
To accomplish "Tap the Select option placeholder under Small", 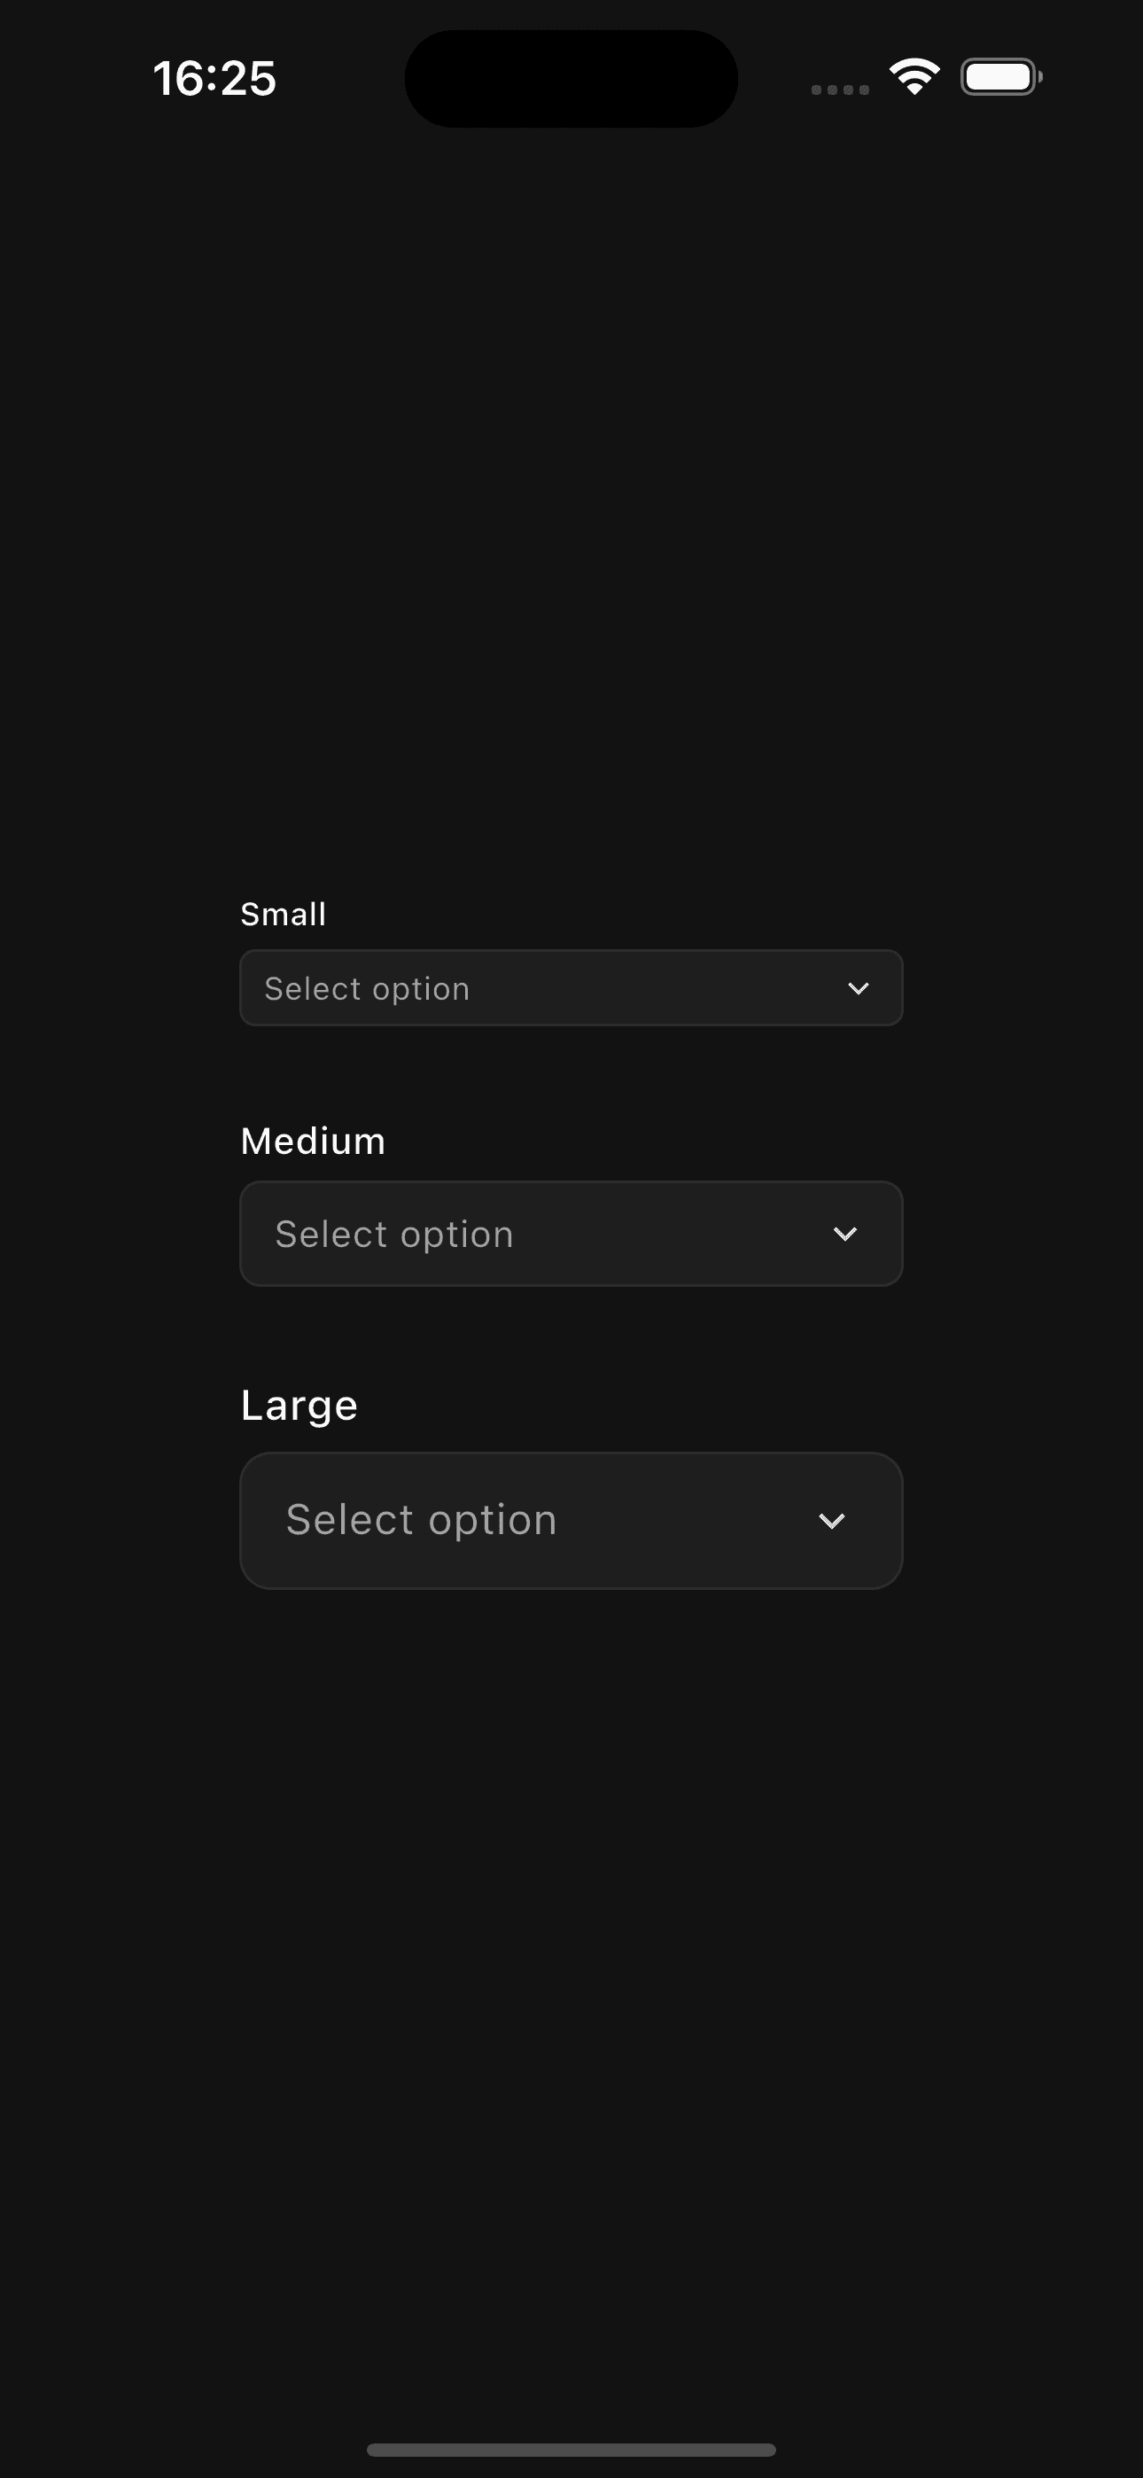I will click(368, 987).
